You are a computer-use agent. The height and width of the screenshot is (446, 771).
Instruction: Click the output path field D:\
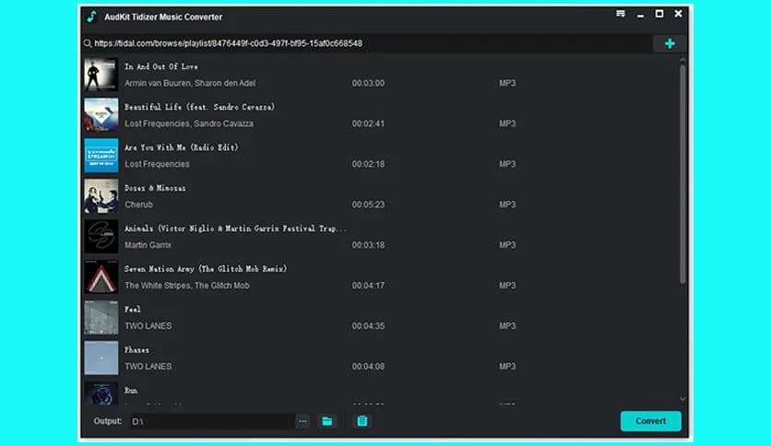pos(212,421)
